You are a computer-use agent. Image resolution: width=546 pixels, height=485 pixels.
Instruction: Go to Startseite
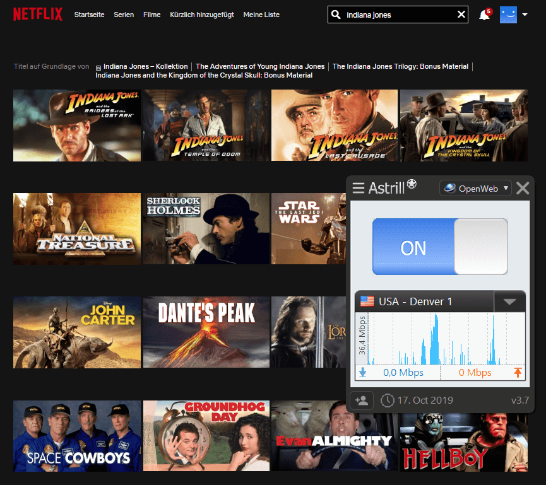pos(89,15)
